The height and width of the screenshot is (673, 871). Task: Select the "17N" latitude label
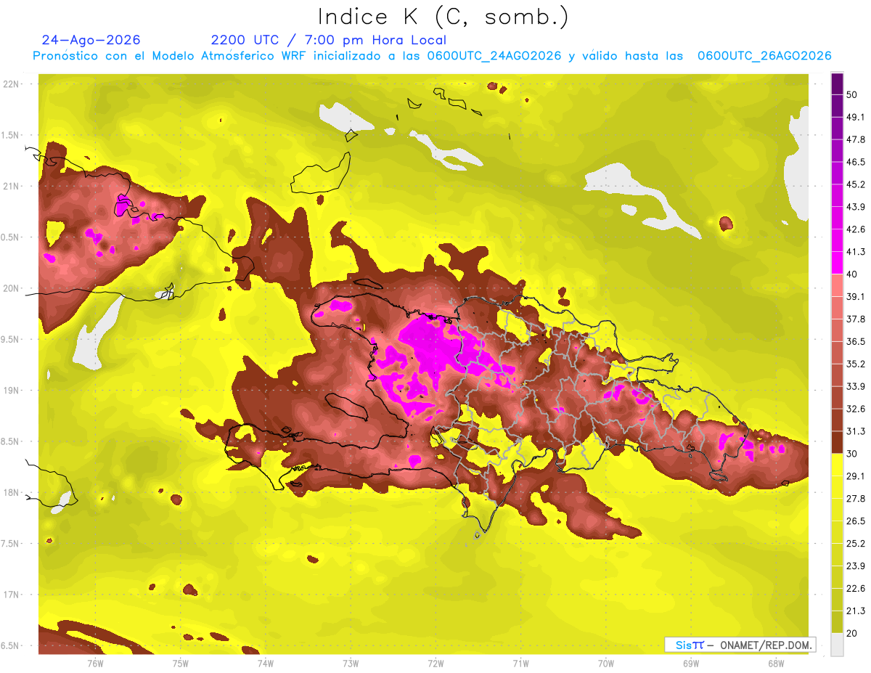coord(11,595)
